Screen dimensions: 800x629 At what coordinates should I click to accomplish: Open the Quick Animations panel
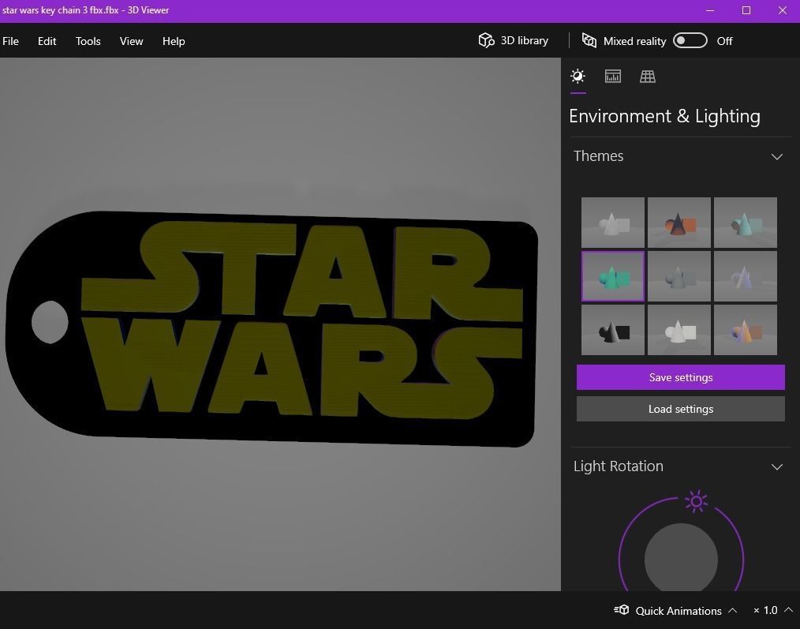pyautogui.click(x=675, y=611)
